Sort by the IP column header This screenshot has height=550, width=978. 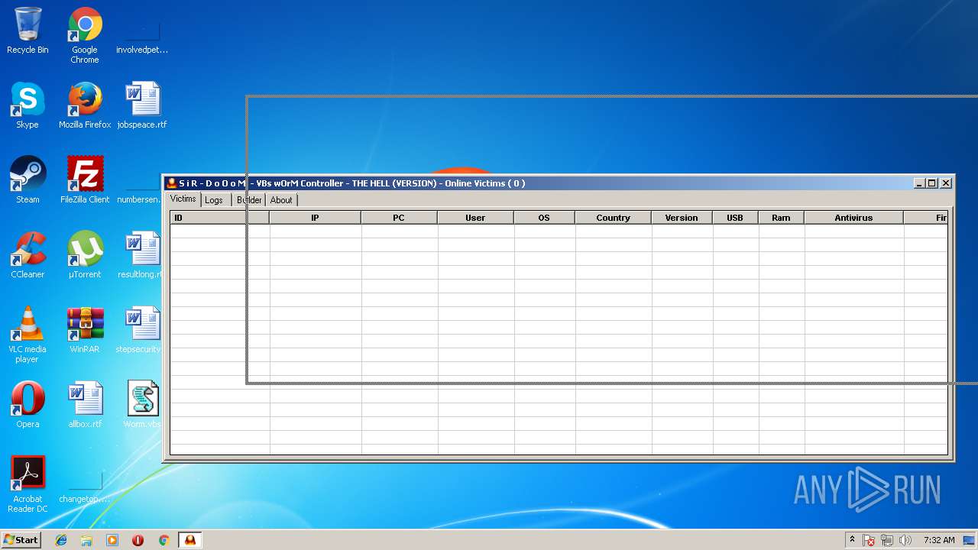click(x=315, y=218)
